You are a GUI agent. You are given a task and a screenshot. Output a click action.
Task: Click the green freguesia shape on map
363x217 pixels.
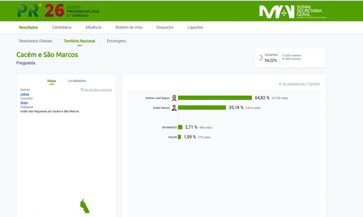[84, 207]
